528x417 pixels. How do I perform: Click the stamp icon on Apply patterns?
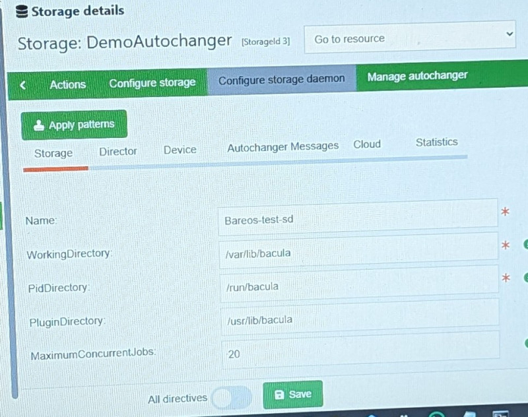click(x=39, y=125)
